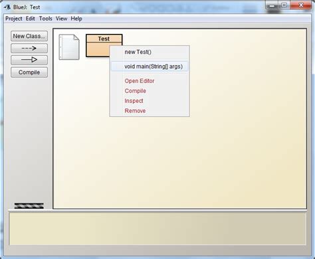Maximize the BlueJ window
The height and width of the screenshot is (259, 315).
[x=284, y=5]
